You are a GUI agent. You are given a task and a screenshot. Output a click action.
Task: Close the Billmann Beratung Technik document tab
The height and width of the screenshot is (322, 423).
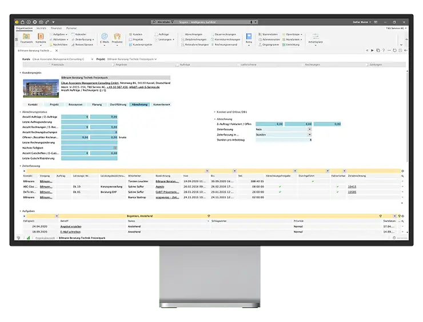pyautogui.click(x=57, y=50)
